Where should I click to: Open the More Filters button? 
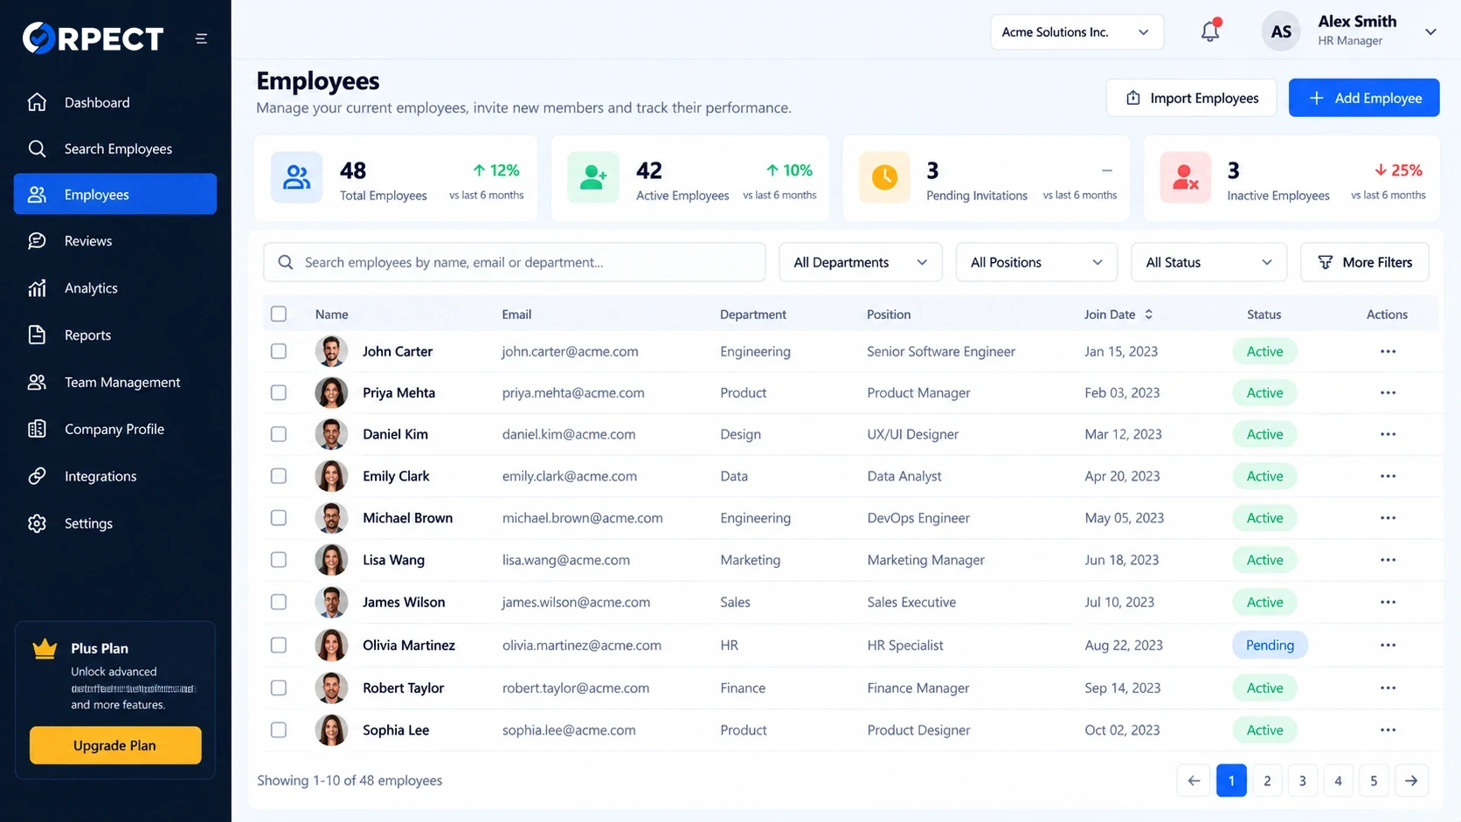coord(1365,262)
